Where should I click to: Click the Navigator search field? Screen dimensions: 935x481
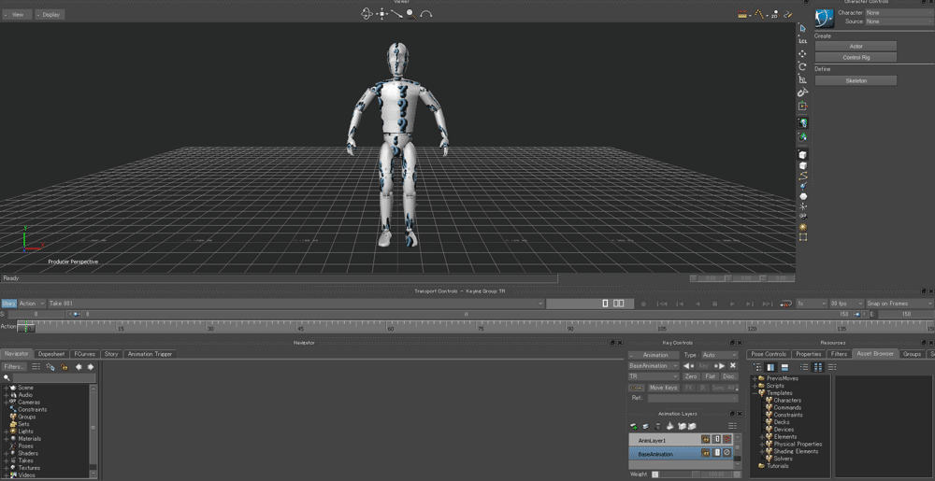coord(53,378)
